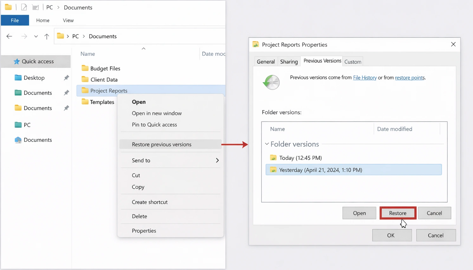Sort Explorer by Date modified column
The width and height of the screenshot is (473, 270).
tap(214, 54)
